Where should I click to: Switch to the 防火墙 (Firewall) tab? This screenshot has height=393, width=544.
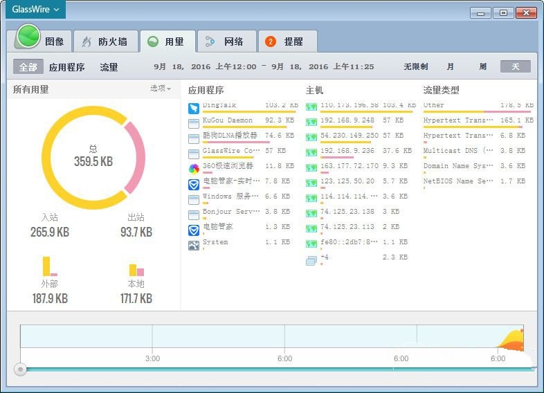(x=106, y=42)
